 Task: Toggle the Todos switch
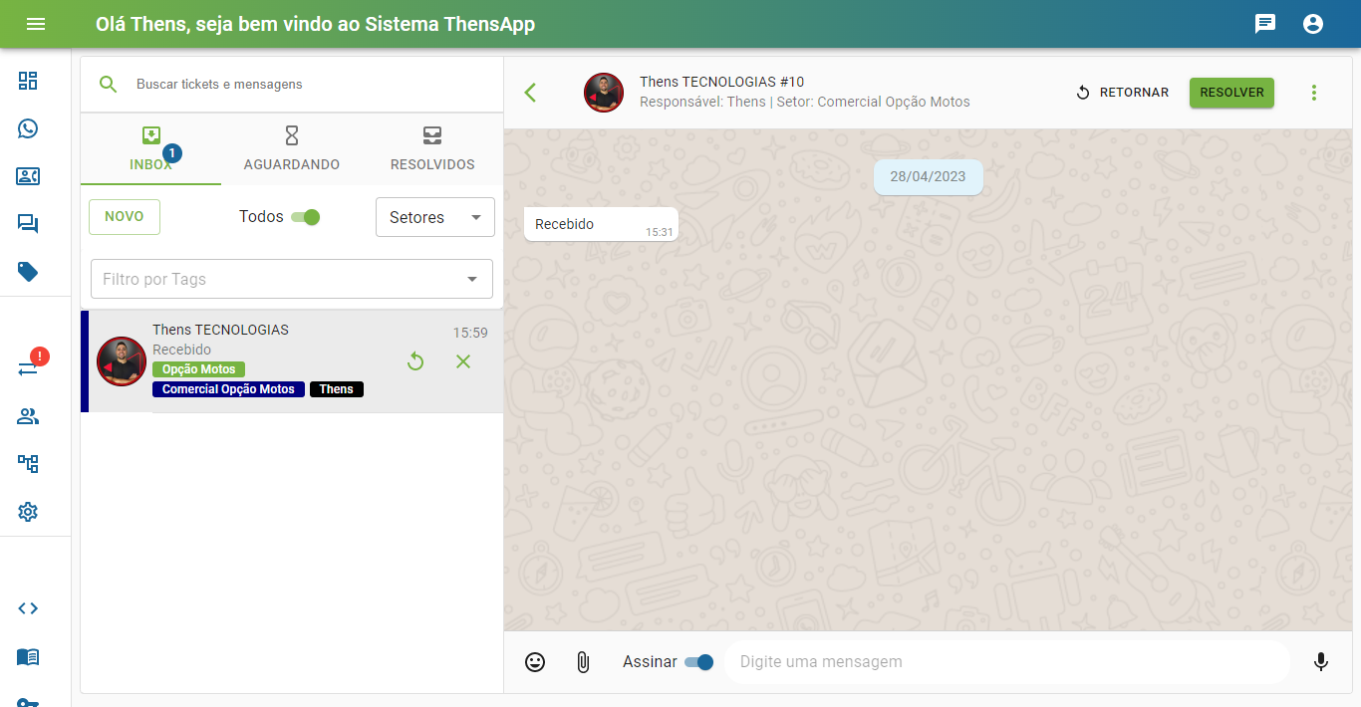[x=306, y=217]
